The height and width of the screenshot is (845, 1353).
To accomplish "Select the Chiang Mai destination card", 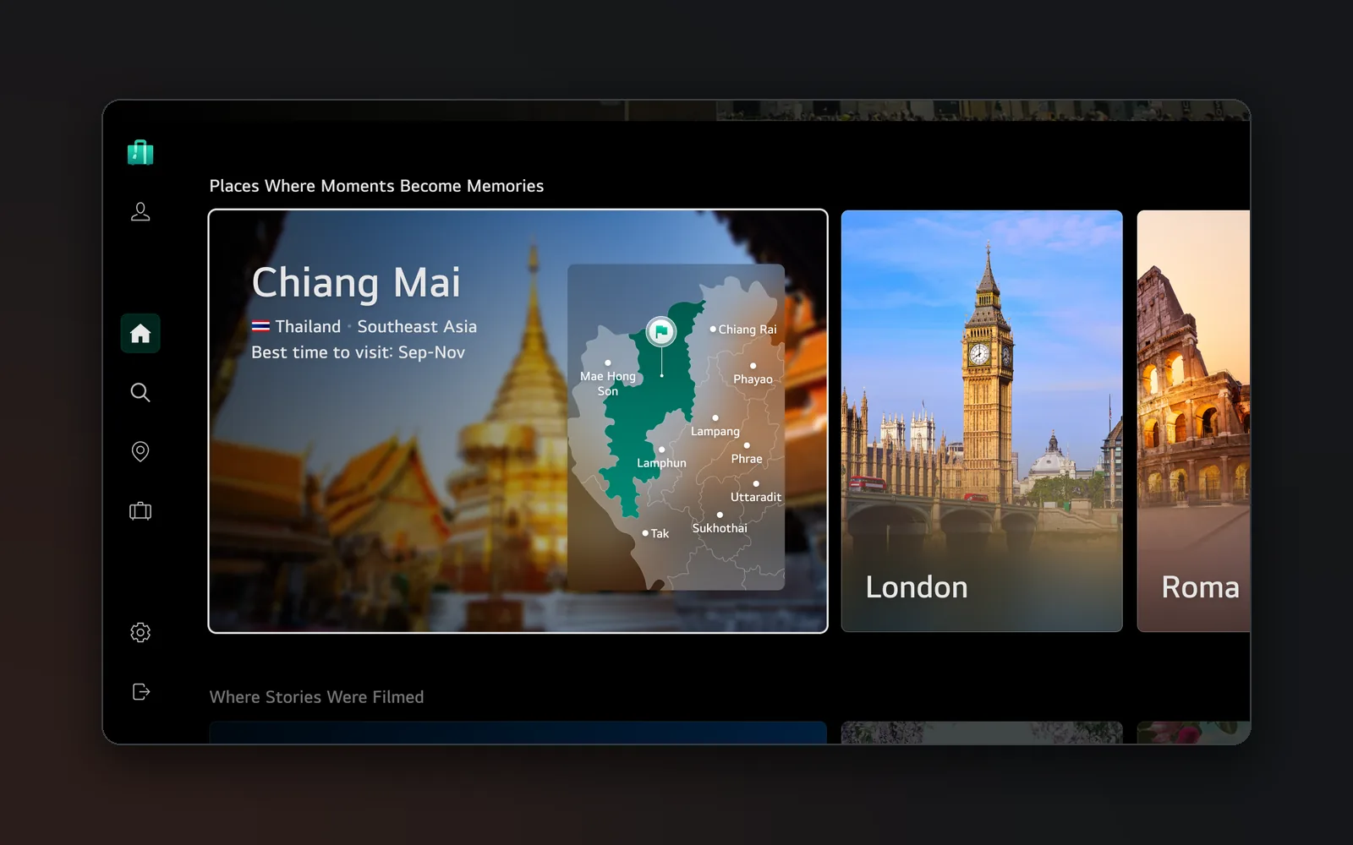I will pos(518,421).
